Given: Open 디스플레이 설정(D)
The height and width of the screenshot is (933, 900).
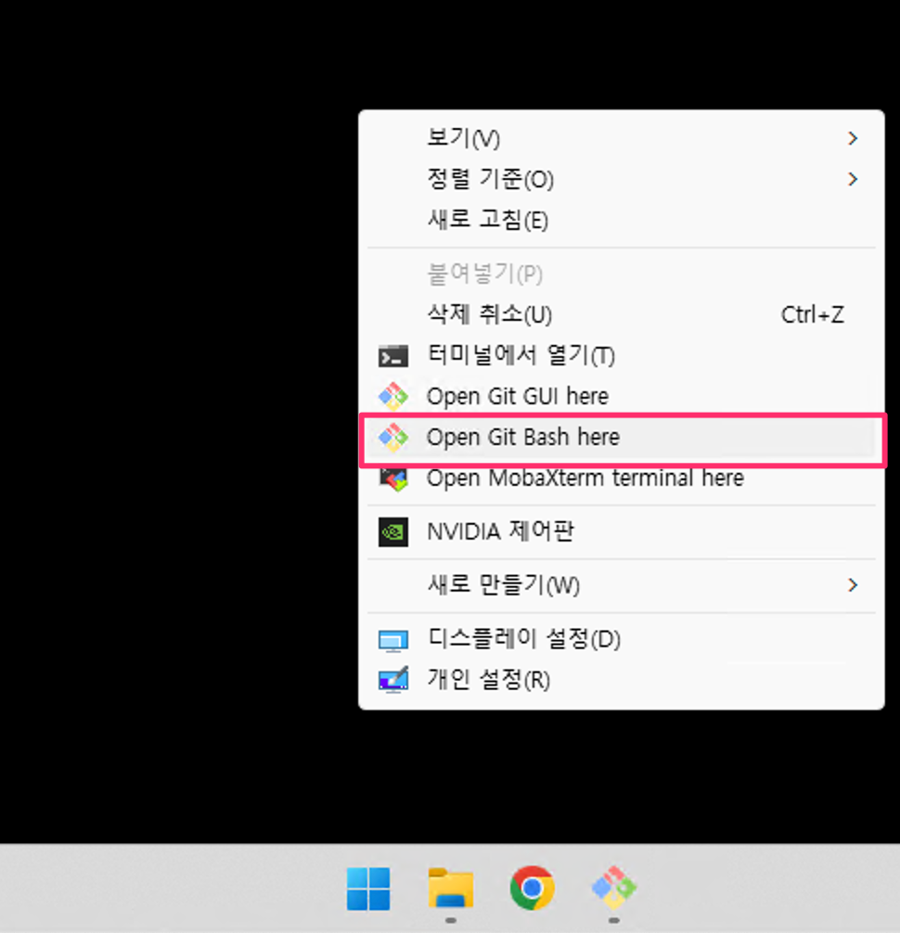Looking at the screenshot, I should tap(622, 639).
